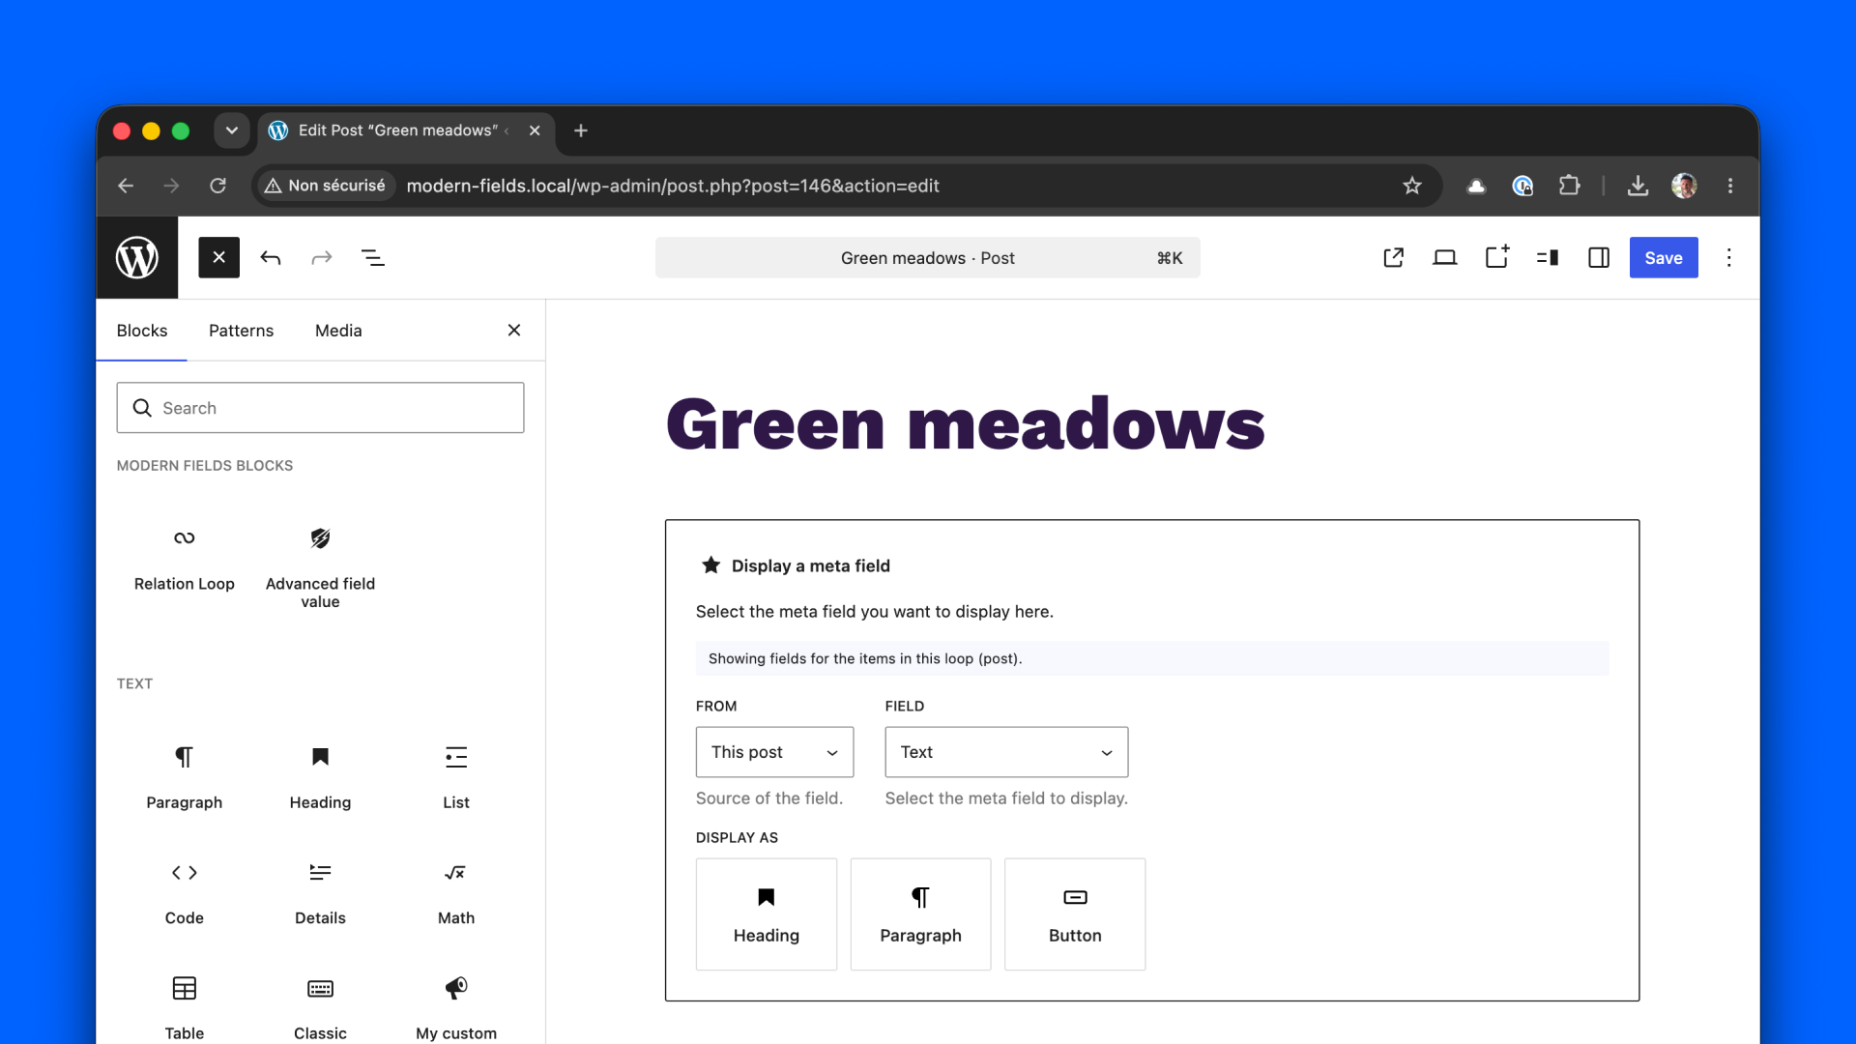Viewport: 1856px width, 1044px height.
Task: Close the Edit Post browser tab
Action: [x=535, y=130]
